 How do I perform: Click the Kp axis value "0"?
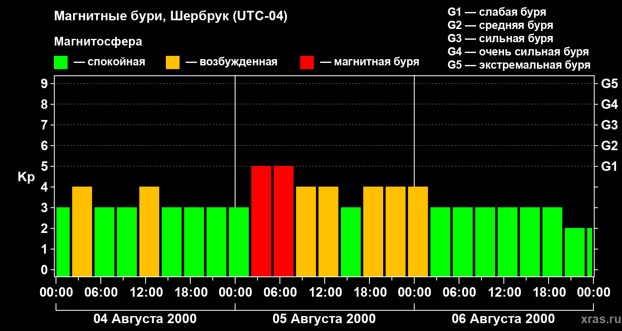click(x=45, y=270)
